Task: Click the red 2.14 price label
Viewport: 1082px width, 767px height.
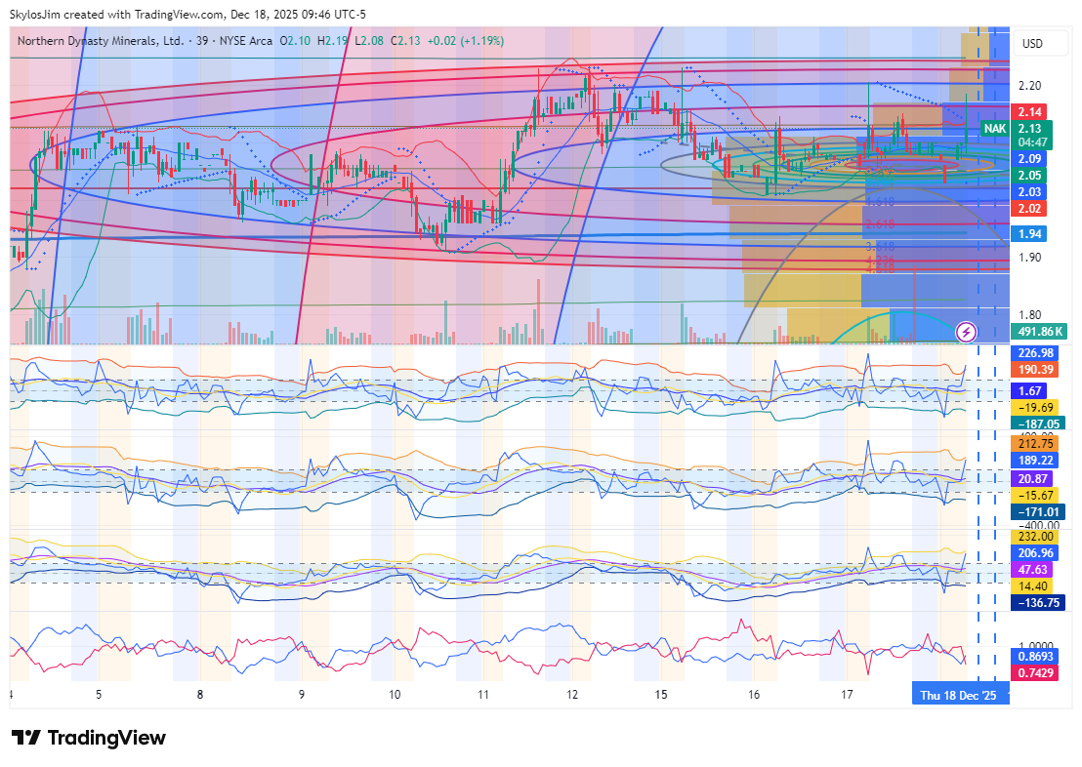Action: pyautogui.click(x=1029, y=112)
